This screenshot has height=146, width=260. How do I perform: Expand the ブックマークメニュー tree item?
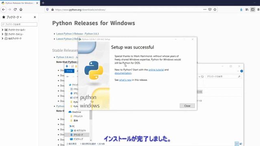(x=2, y=34)
